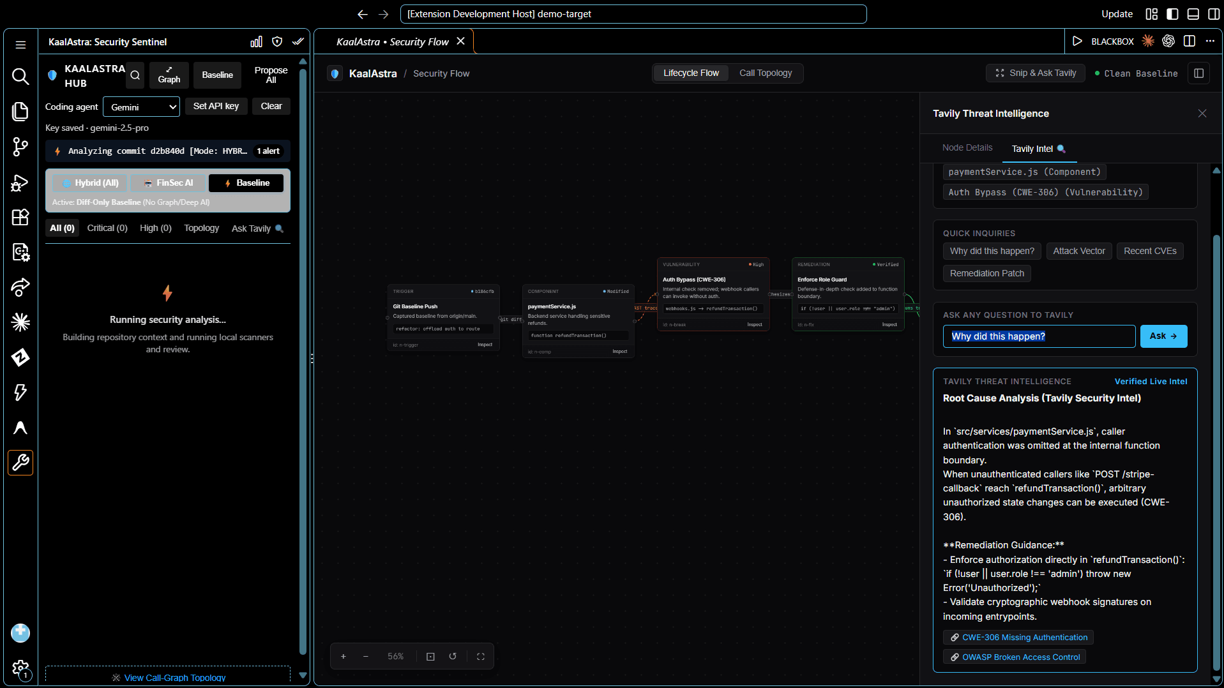Click the search icon beside KAALASTRA HUB
1224x688 pixels.
pyautogui.click(x=135, y=75)
